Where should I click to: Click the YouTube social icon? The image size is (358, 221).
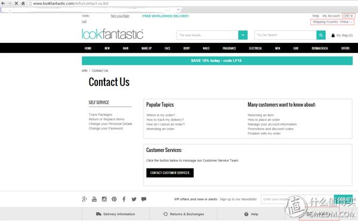point(94,199)
